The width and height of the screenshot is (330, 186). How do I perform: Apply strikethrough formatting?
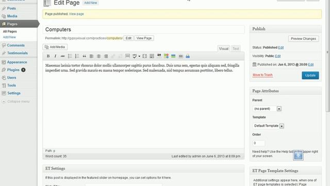(x=62, y=56)
